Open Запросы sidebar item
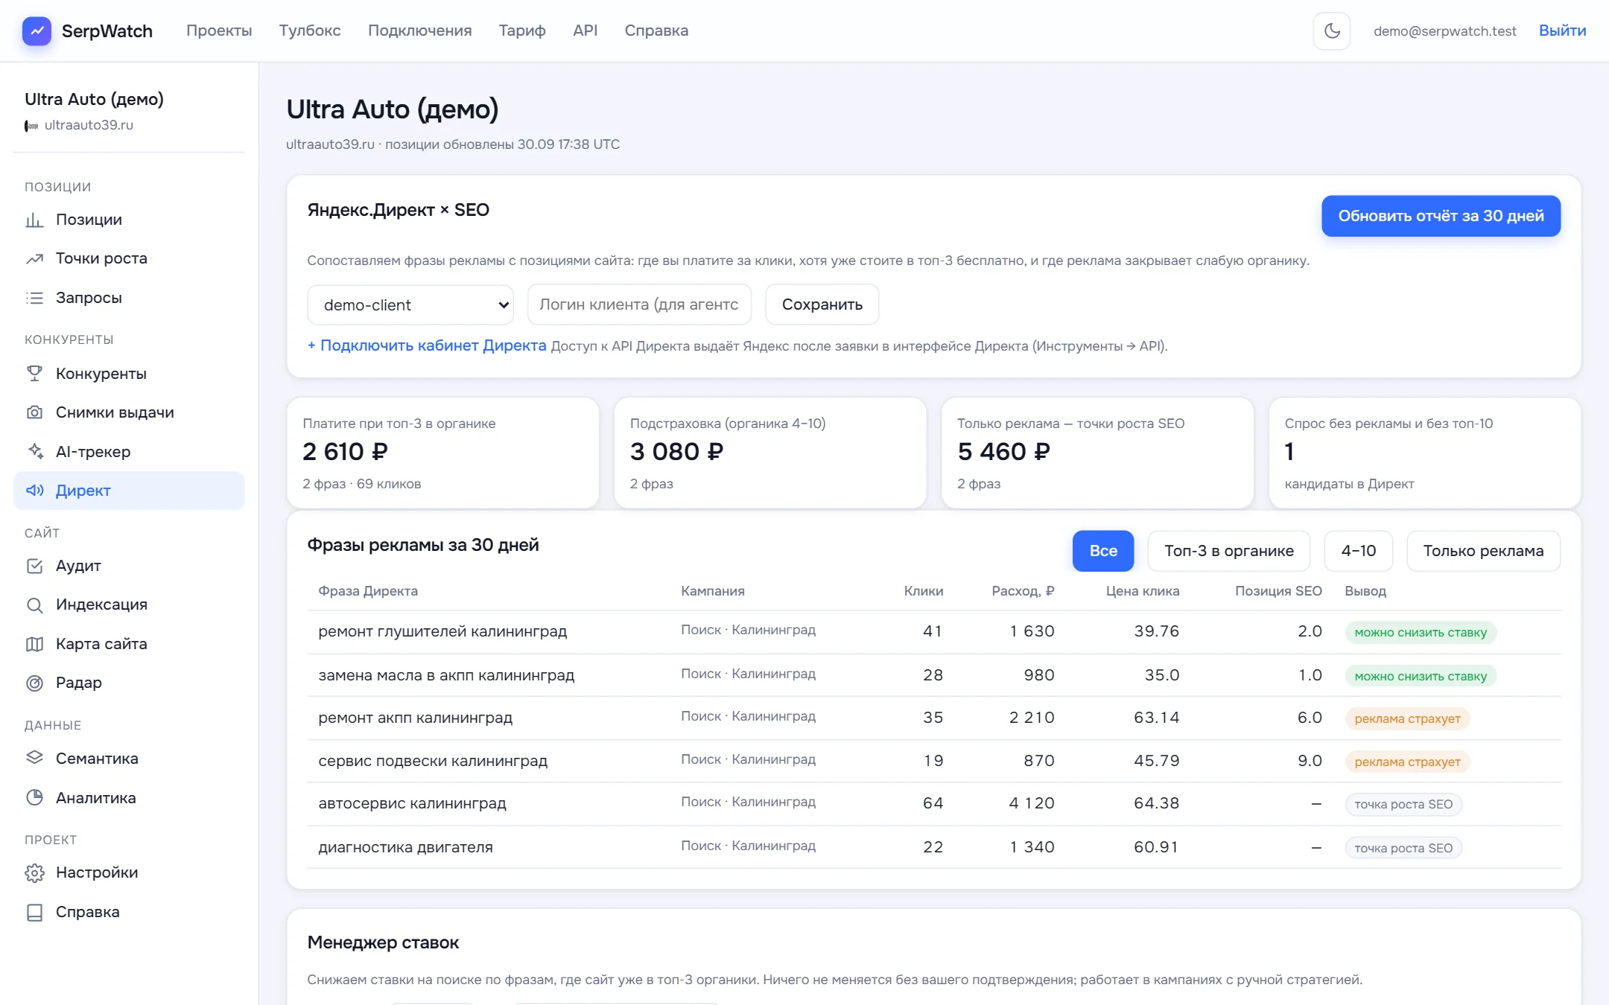 point(129,298)
